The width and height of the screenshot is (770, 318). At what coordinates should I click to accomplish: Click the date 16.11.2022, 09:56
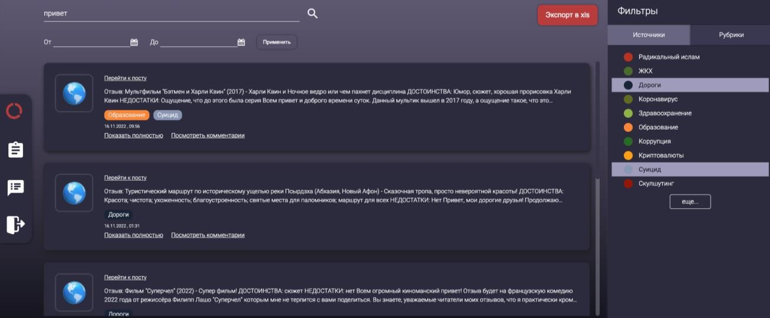pos(122,126)
